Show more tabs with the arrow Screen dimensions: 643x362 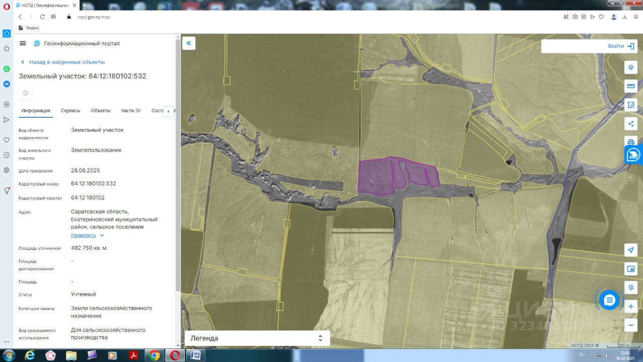click(x=168, y=111)
